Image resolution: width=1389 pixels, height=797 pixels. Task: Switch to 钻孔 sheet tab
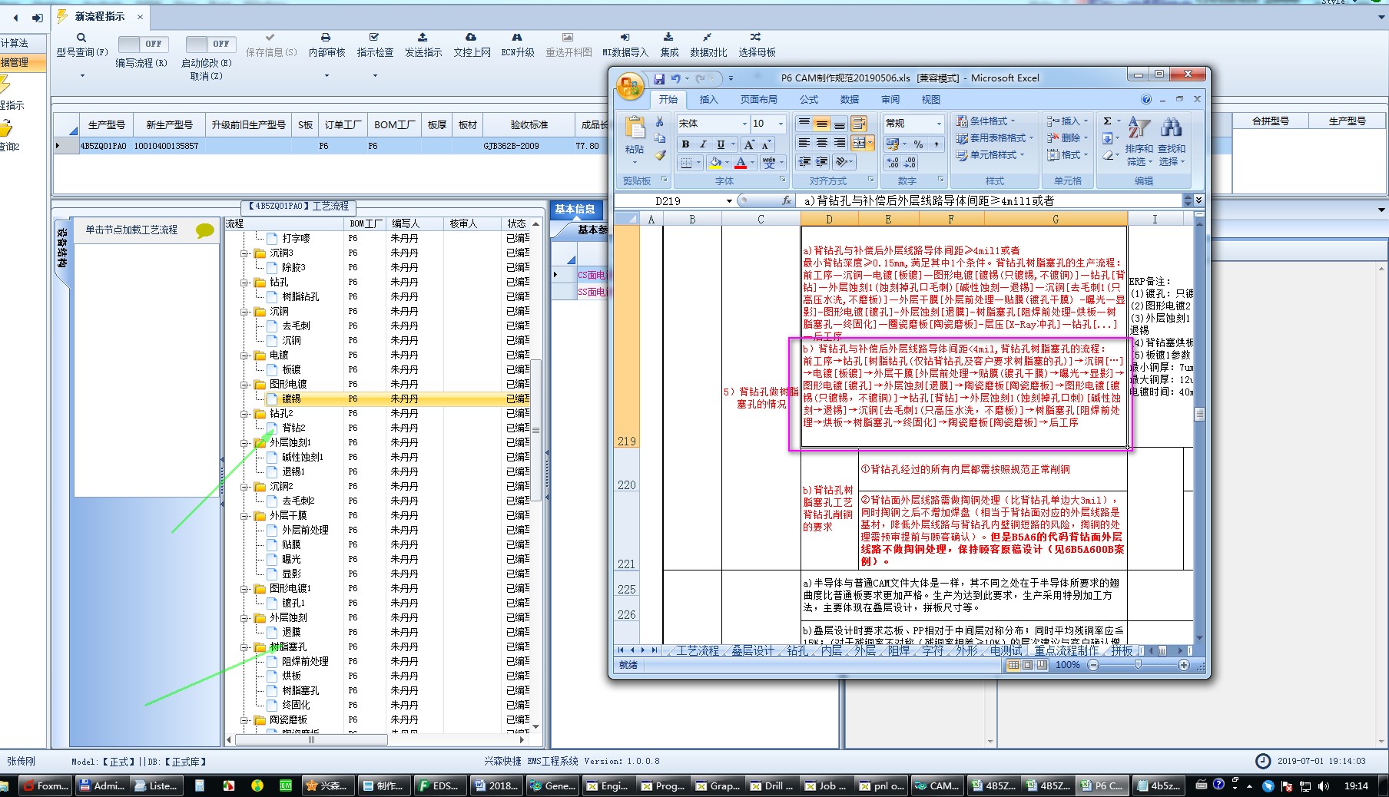[x=797, y=650]
